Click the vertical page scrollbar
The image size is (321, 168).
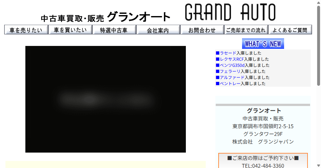(318, 84)
